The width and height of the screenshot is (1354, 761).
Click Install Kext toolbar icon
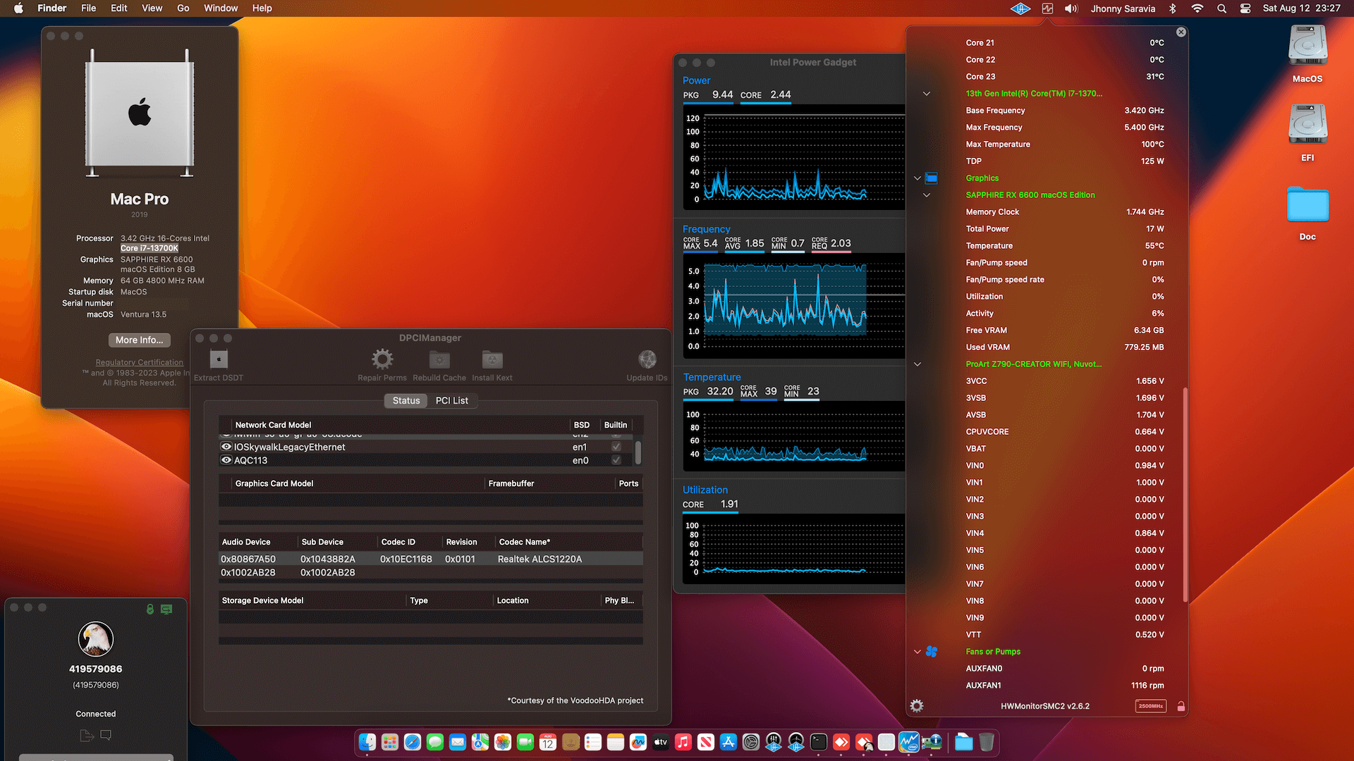492,359
